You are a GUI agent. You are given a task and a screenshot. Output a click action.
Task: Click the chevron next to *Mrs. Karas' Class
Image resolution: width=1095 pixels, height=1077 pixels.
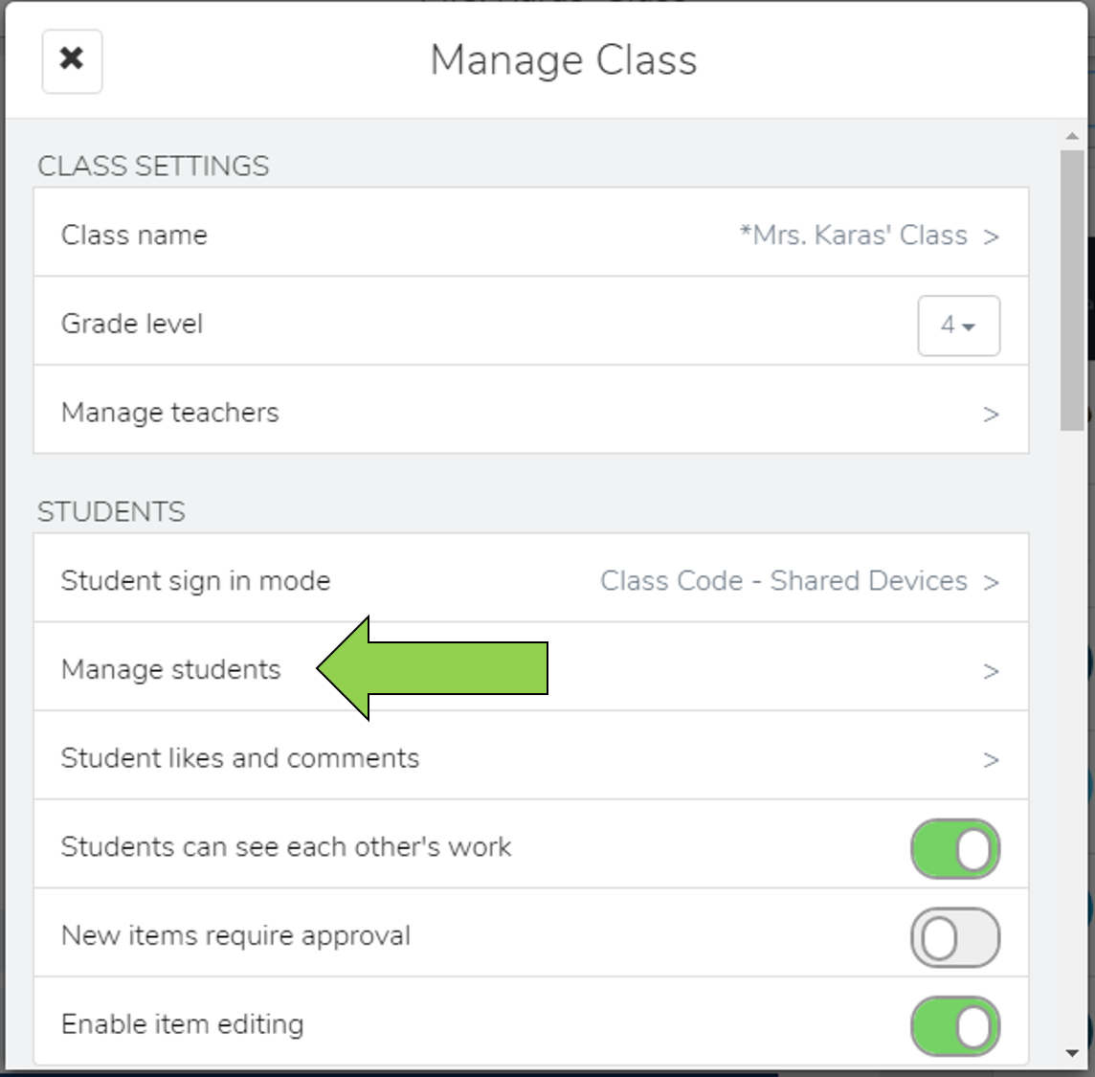991,236
